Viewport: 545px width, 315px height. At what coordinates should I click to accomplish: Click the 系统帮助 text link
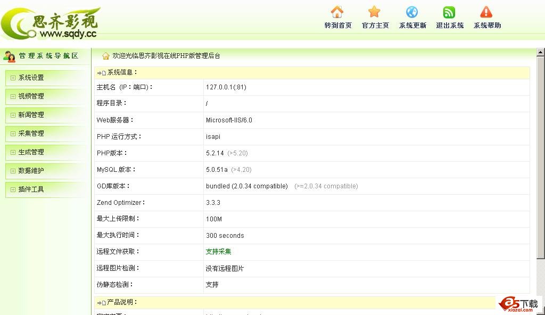tap(487, 26)
